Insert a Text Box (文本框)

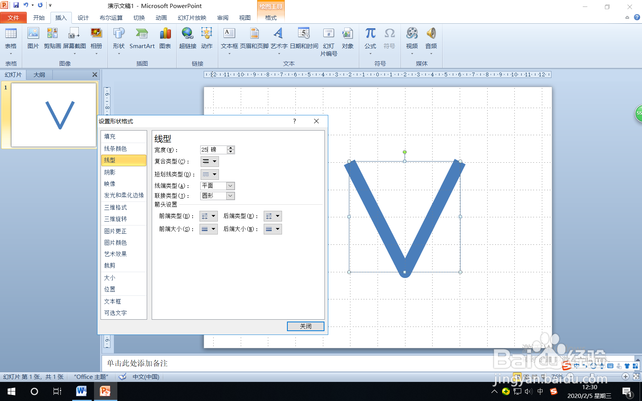[x=229, y=39]
